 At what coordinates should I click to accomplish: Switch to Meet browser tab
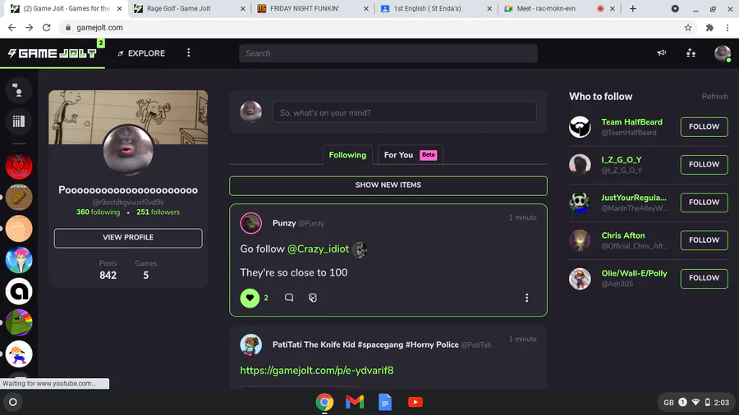560,8
